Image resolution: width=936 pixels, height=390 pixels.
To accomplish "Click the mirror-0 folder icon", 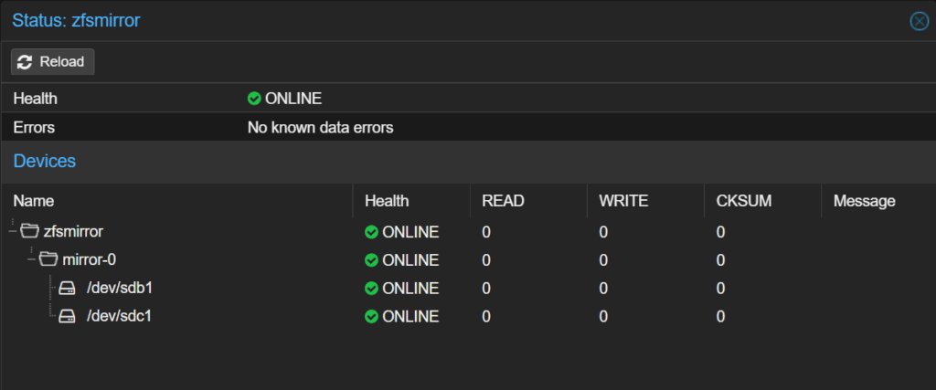I will tap(49, 260).
